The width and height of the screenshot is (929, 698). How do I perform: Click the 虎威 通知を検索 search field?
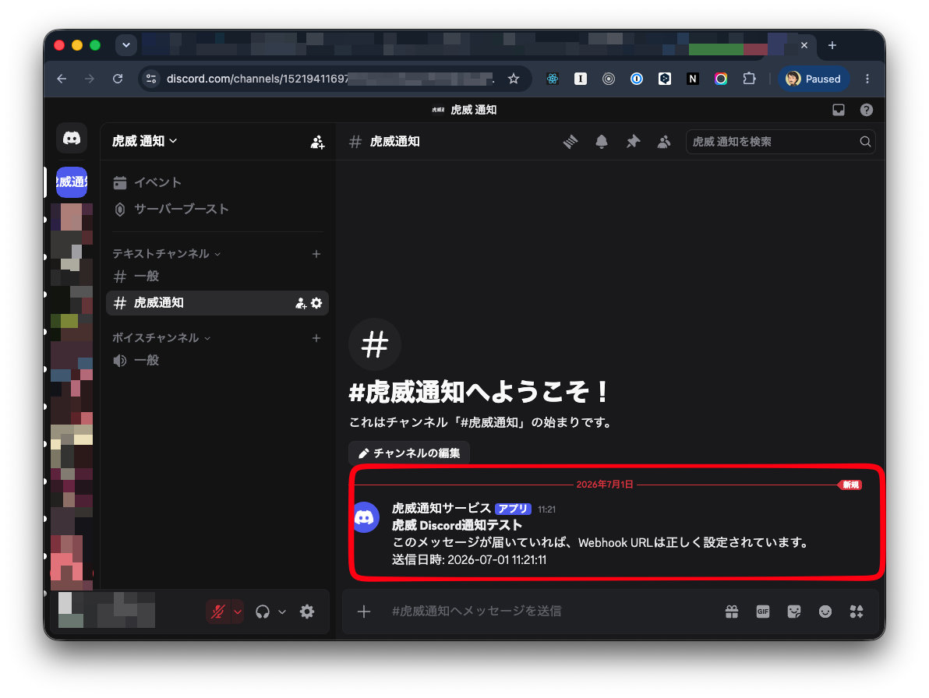(780, 142)
